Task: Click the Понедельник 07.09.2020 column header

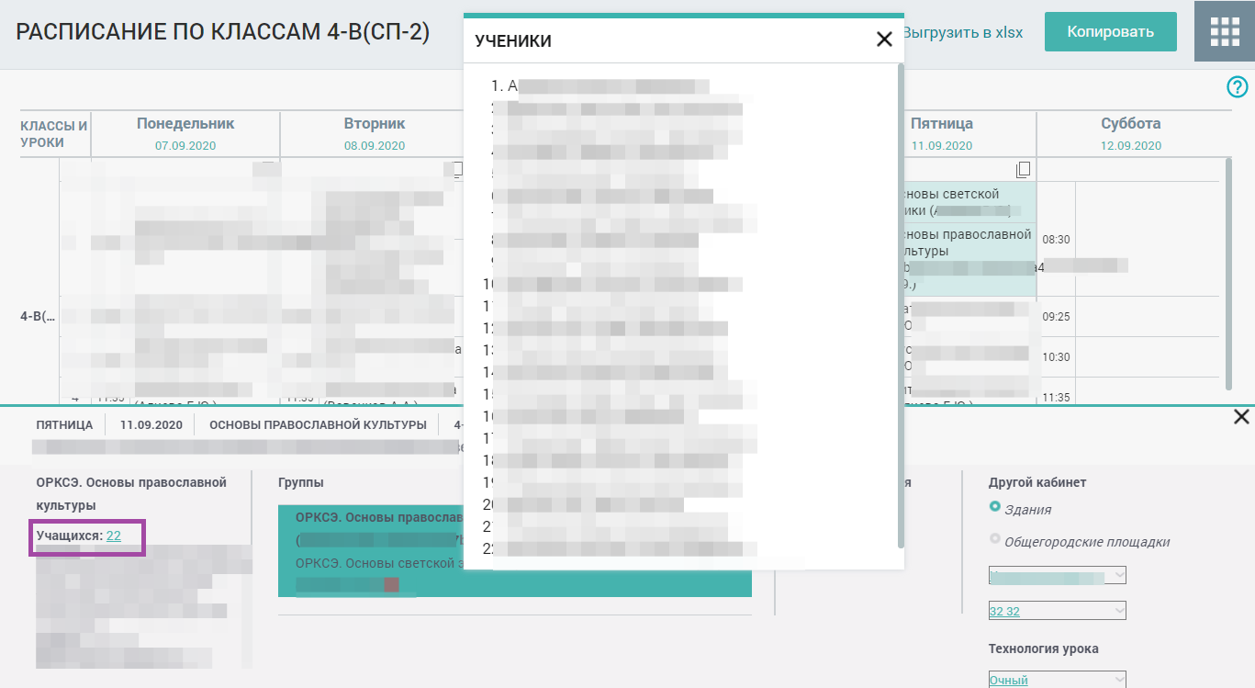Action: click(185, 134)
